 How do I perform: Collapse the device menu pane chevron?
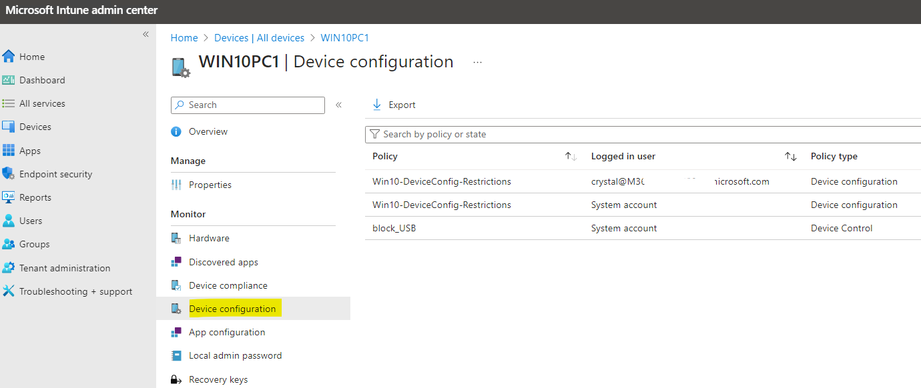[338, 105]
